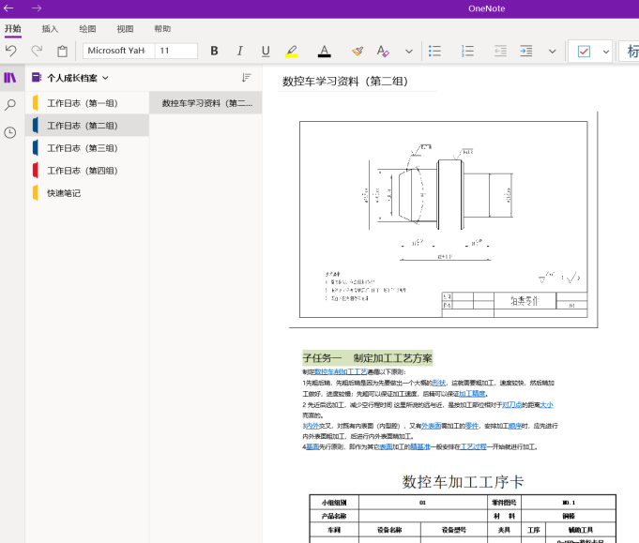
Task: Go forward with the right arrow
Action: (x=37, y=8)
